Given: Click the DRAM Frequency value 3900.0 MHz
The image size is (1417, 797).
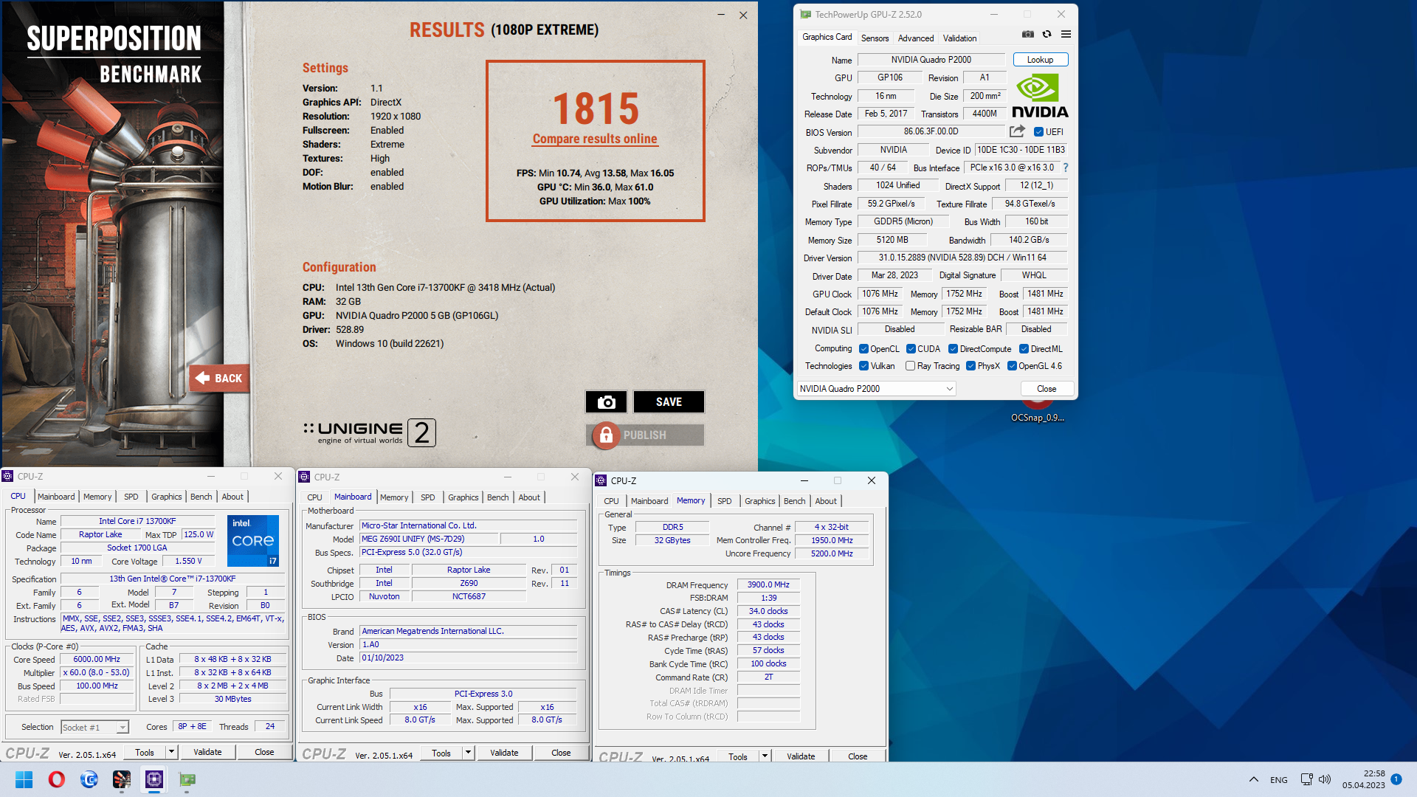Looking at the screenshot, I should 768,584.
